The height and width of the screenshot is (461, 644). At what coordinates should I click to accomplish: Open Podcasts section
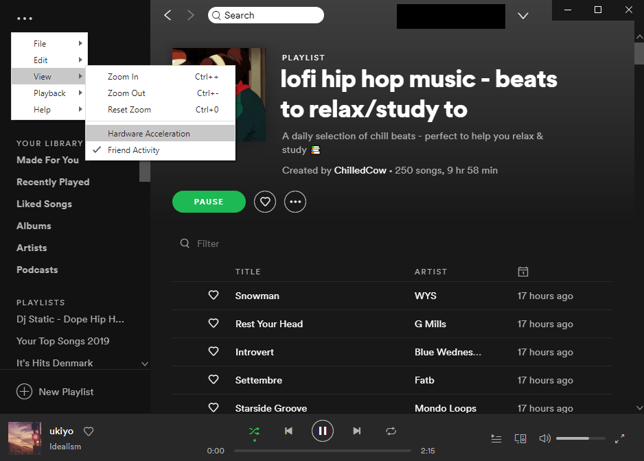37,270
